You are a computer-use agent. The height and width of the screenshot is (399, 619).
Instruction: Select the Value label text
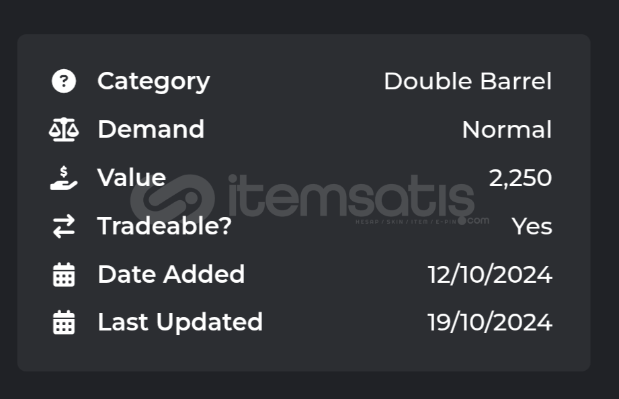[132, 177]
